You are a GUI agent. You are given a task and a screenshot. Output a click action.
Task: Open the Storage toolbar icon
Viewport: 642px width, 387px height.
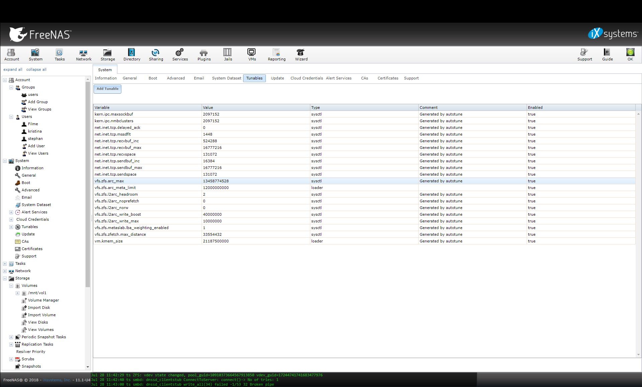[108, 55]
